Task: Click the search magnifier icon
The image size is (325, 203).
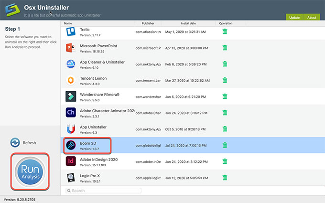Action: point(69,191)
